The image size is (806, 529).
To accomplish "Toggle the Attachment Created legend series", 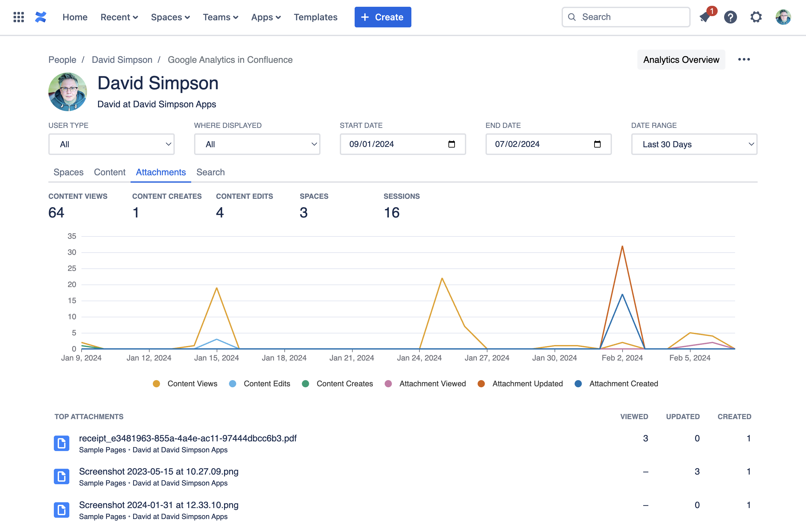I will [624, 383].
